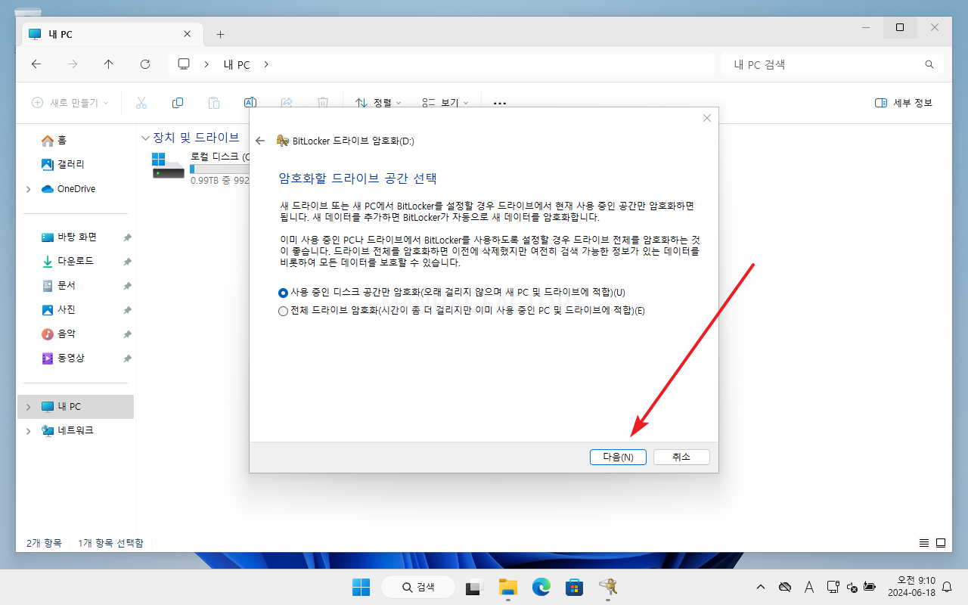Unpin 동영상 using its pin icon
This screenshot has width=968, height=605.
[127, 358]
